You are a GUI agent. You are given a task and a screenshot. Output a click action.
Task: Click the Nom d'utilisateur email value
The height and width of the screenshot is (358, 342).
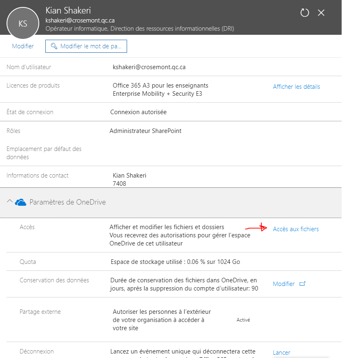[149, 67]
